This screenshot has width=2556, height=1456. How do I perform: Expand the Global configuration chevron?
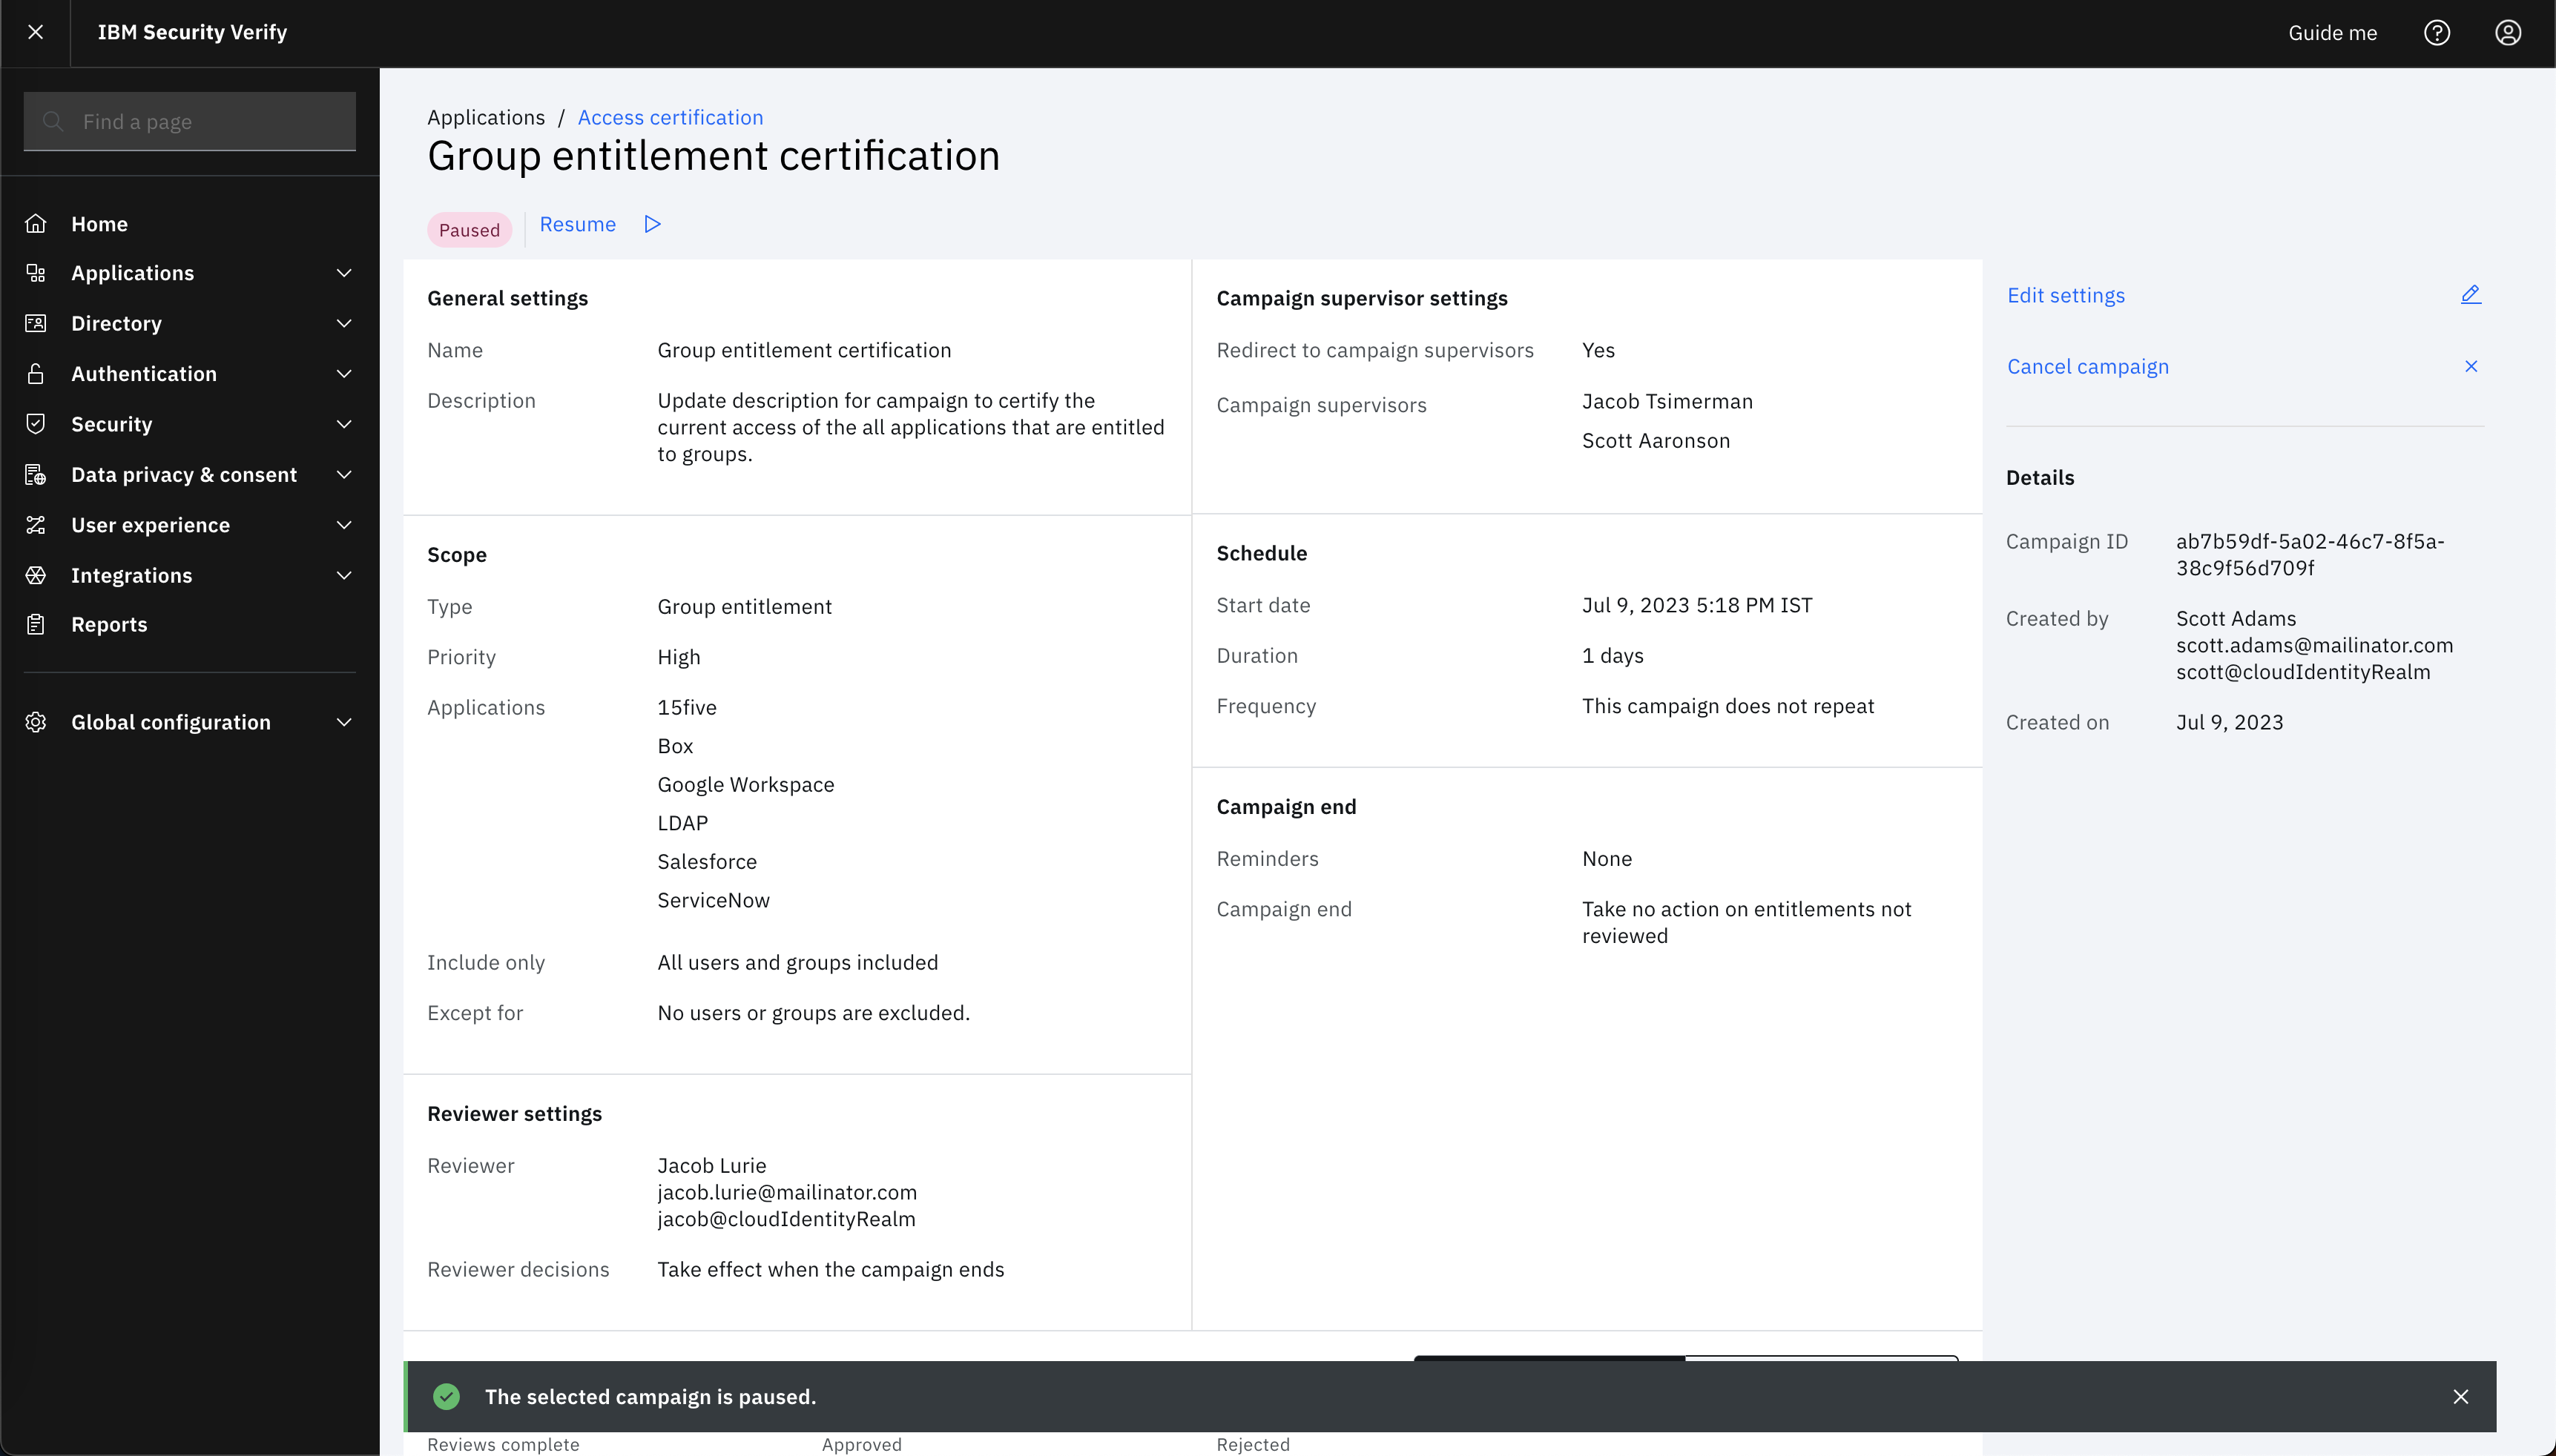pos(344,722)
